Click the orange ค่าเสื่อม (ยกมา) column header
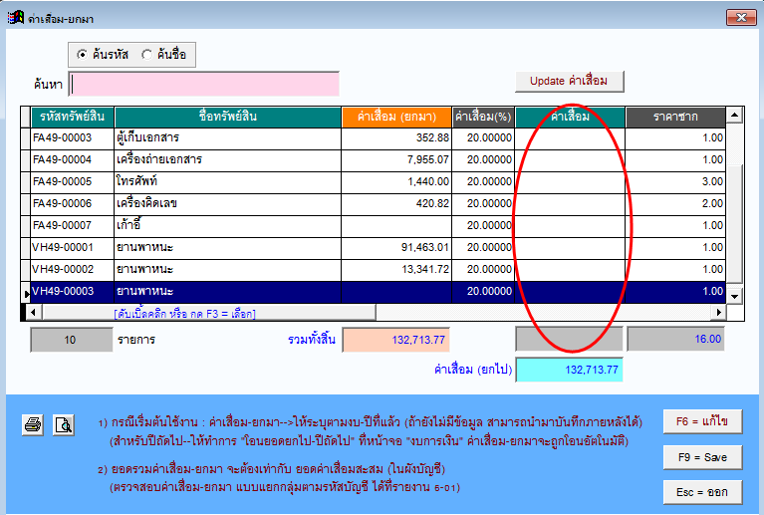764x515 pixels. pos(396,117)
